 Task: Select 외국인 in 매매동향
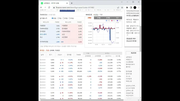click(96, 15)
